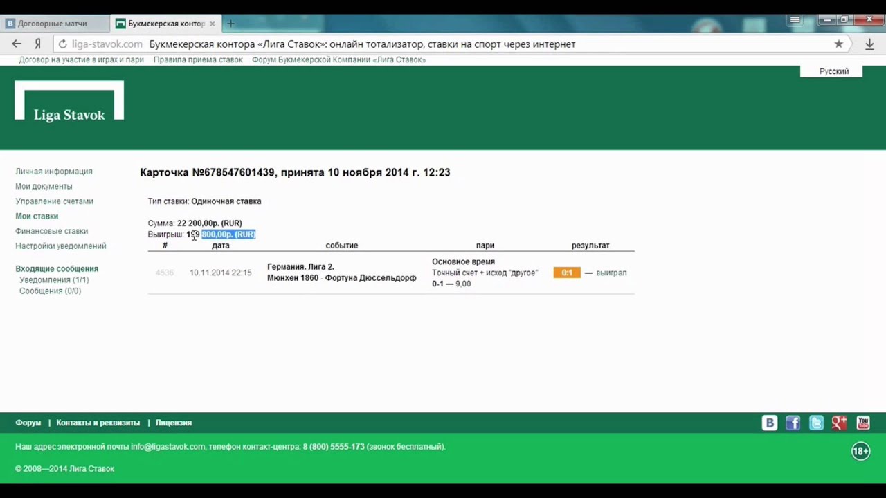Open Настройки уведомлений
Image resolution: width=886 pixels, height=498 pixels.
tap(61, 246)
